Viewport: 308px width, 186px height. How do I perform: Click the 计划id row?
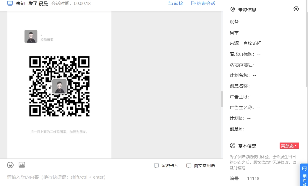click(x=240, y=118)
